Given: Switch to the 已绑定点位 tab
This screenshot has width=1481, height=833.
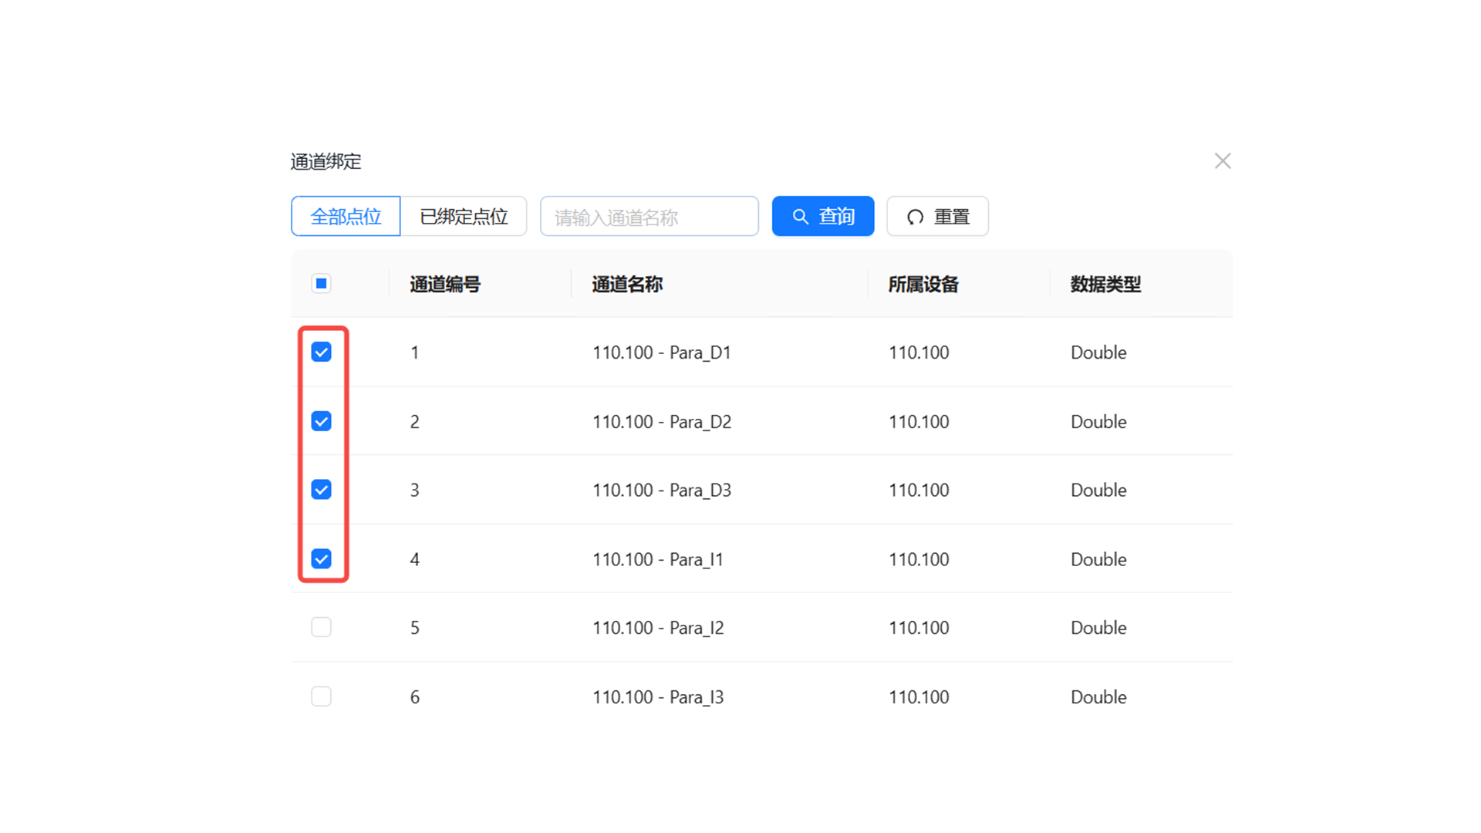Looking at the screenshot, I should [464, 217].
